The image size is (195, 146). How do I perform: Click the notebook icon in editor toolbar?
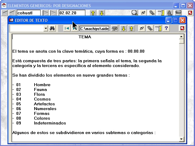(x=158, y=28)
